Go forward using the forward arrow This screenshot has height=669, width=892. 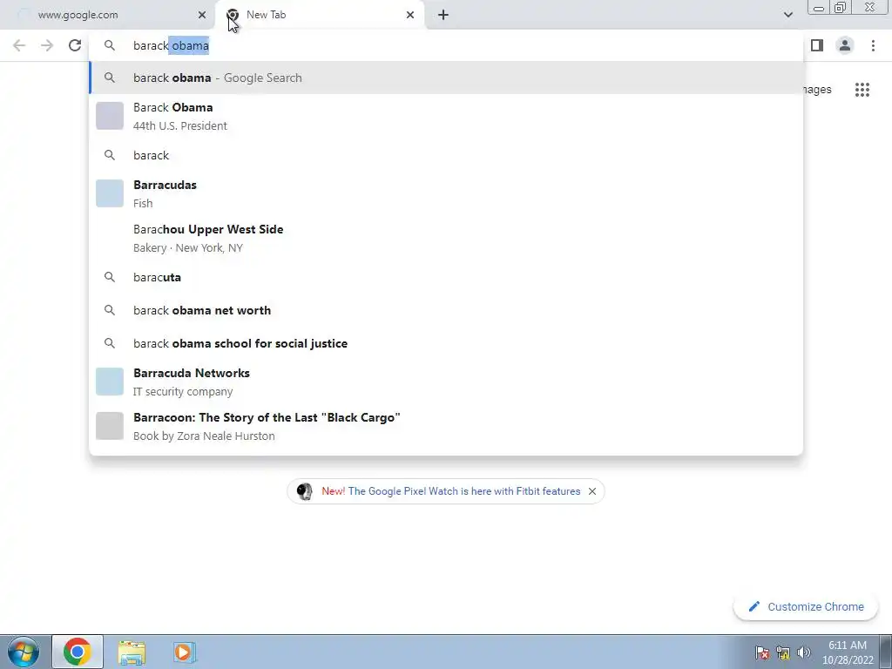[47, 45]
